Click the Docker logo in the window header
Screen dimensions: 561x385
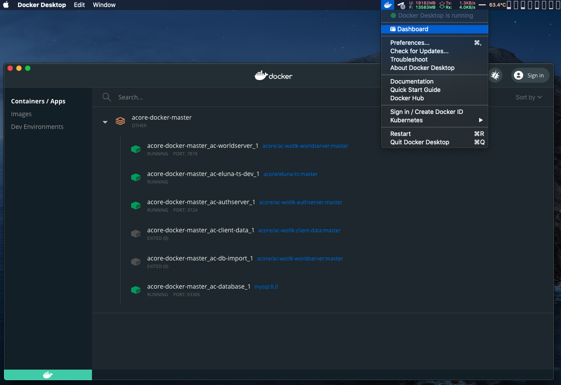tap(273, 75)
